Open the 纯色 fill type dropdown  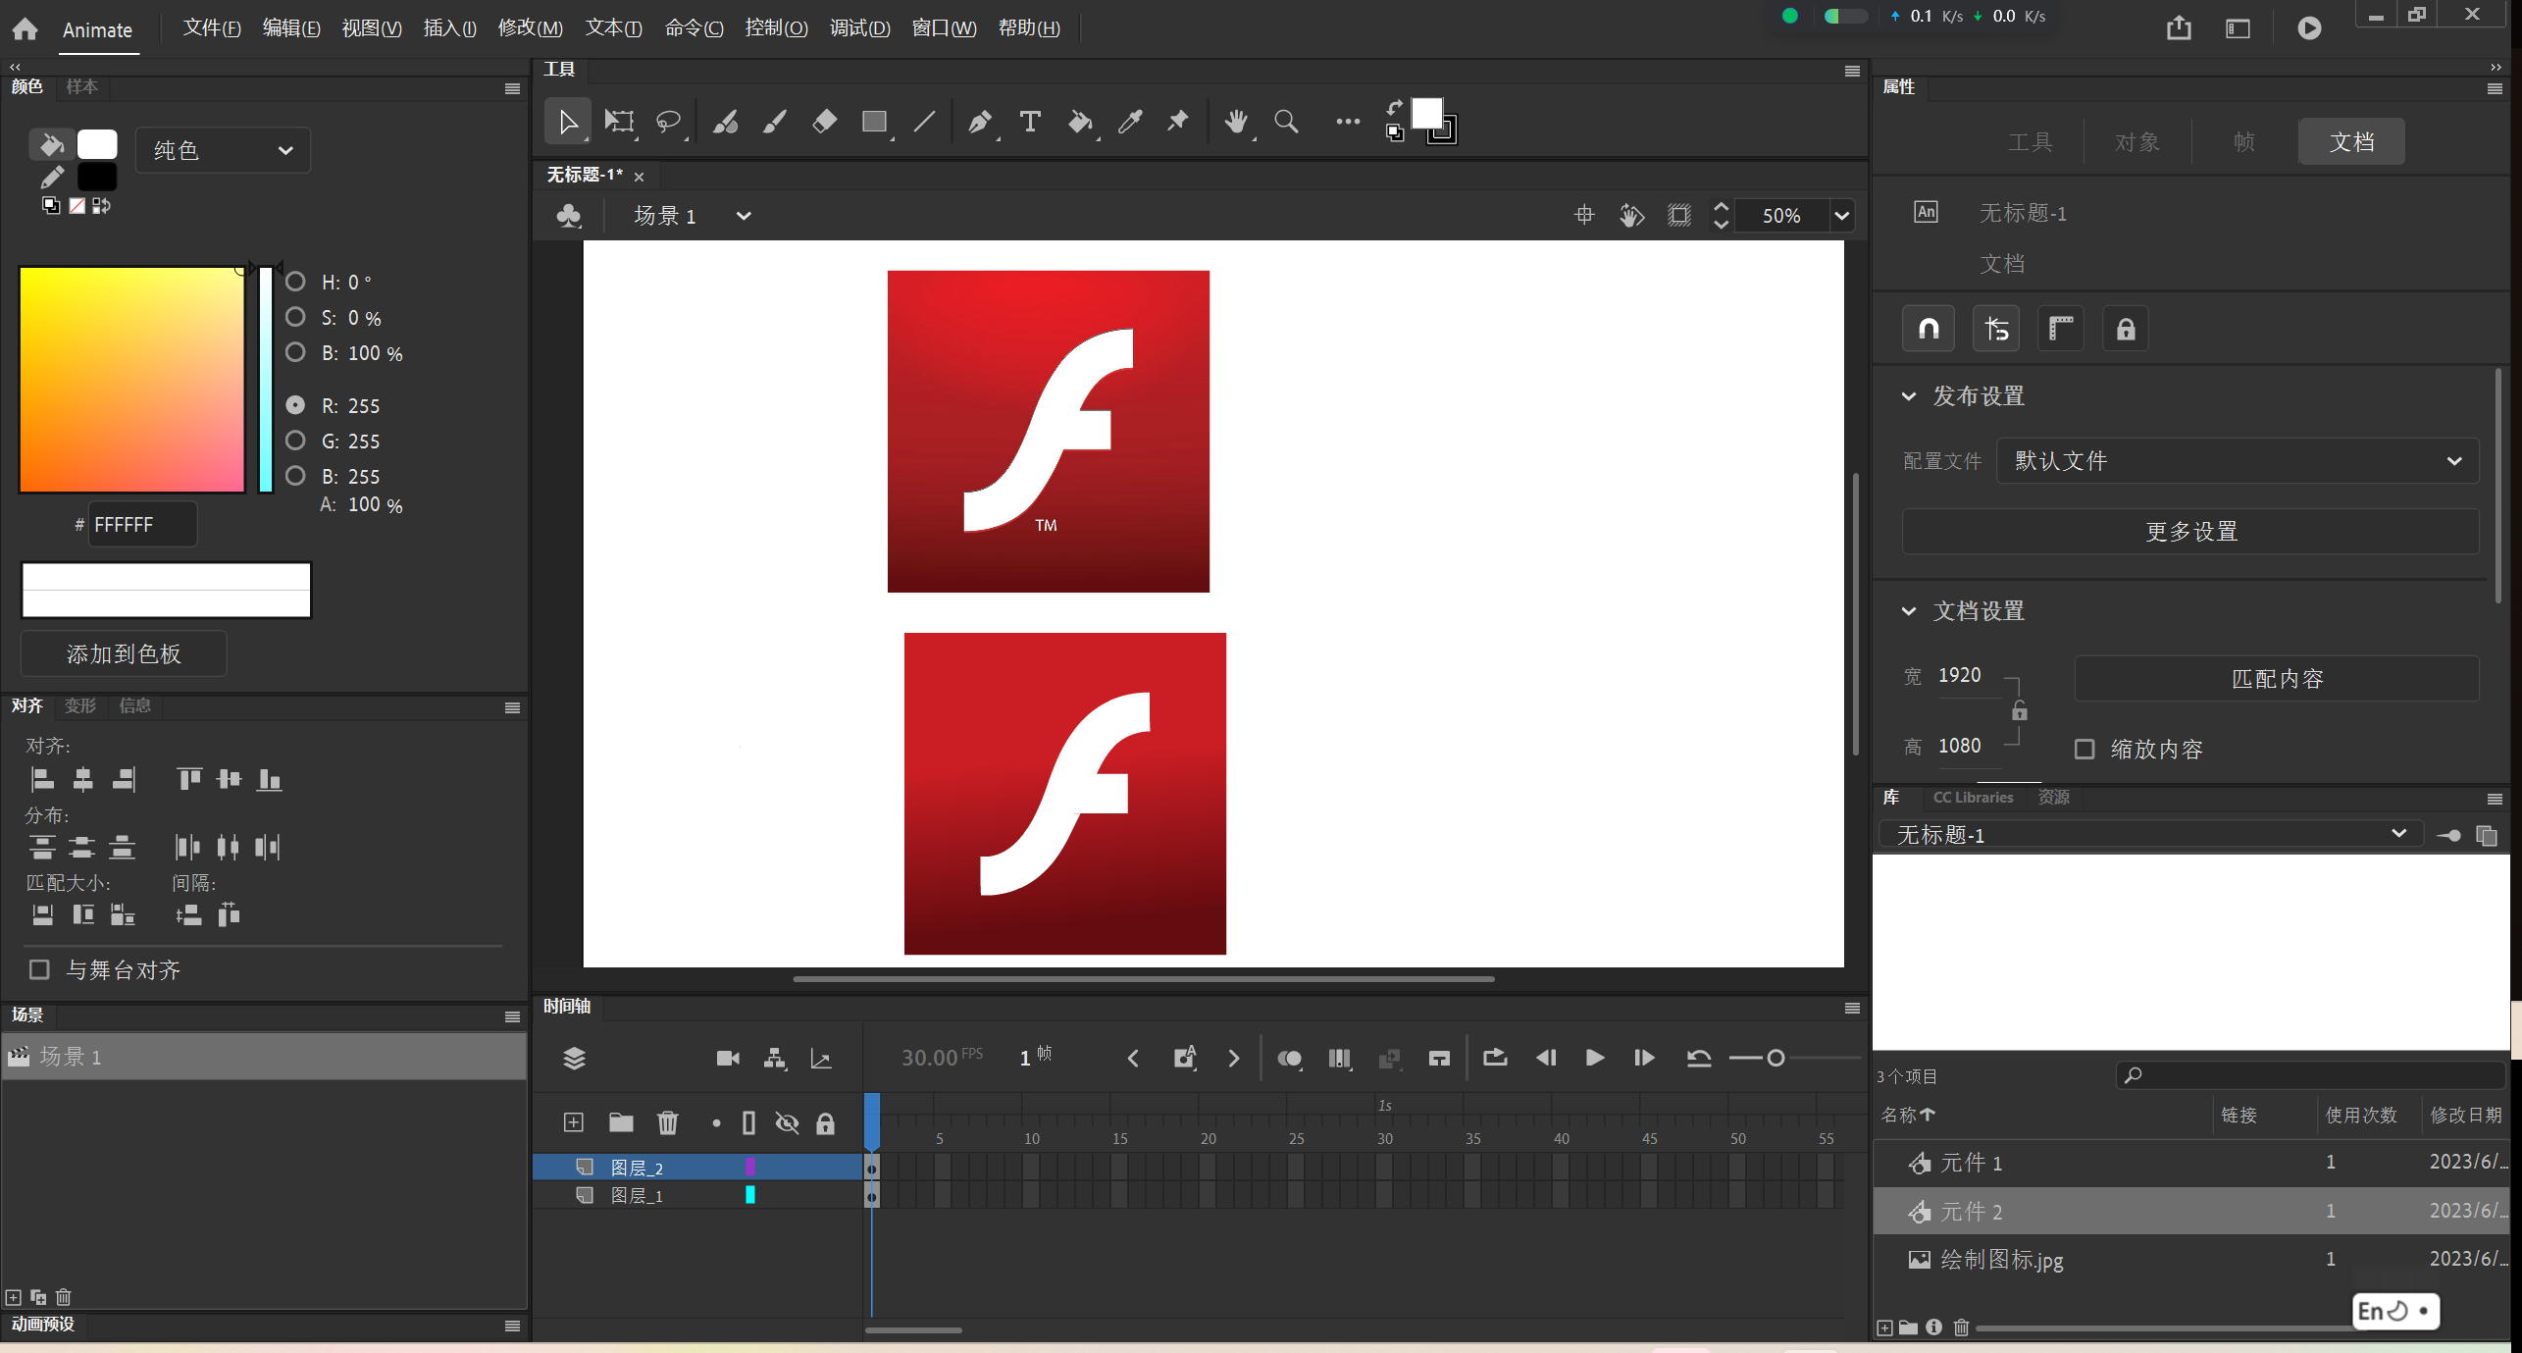223,150
